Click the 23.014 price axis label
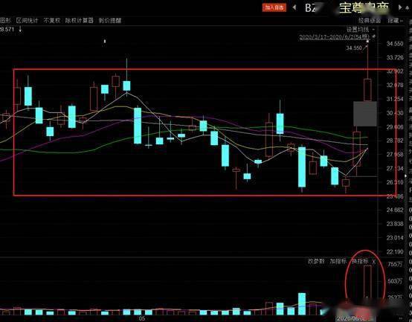Viewport: 412px width, 322px height. coord(395,238)
